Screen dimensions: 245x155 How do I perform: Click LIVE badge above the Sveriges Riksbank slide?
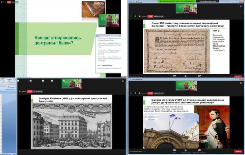point(30,91)
